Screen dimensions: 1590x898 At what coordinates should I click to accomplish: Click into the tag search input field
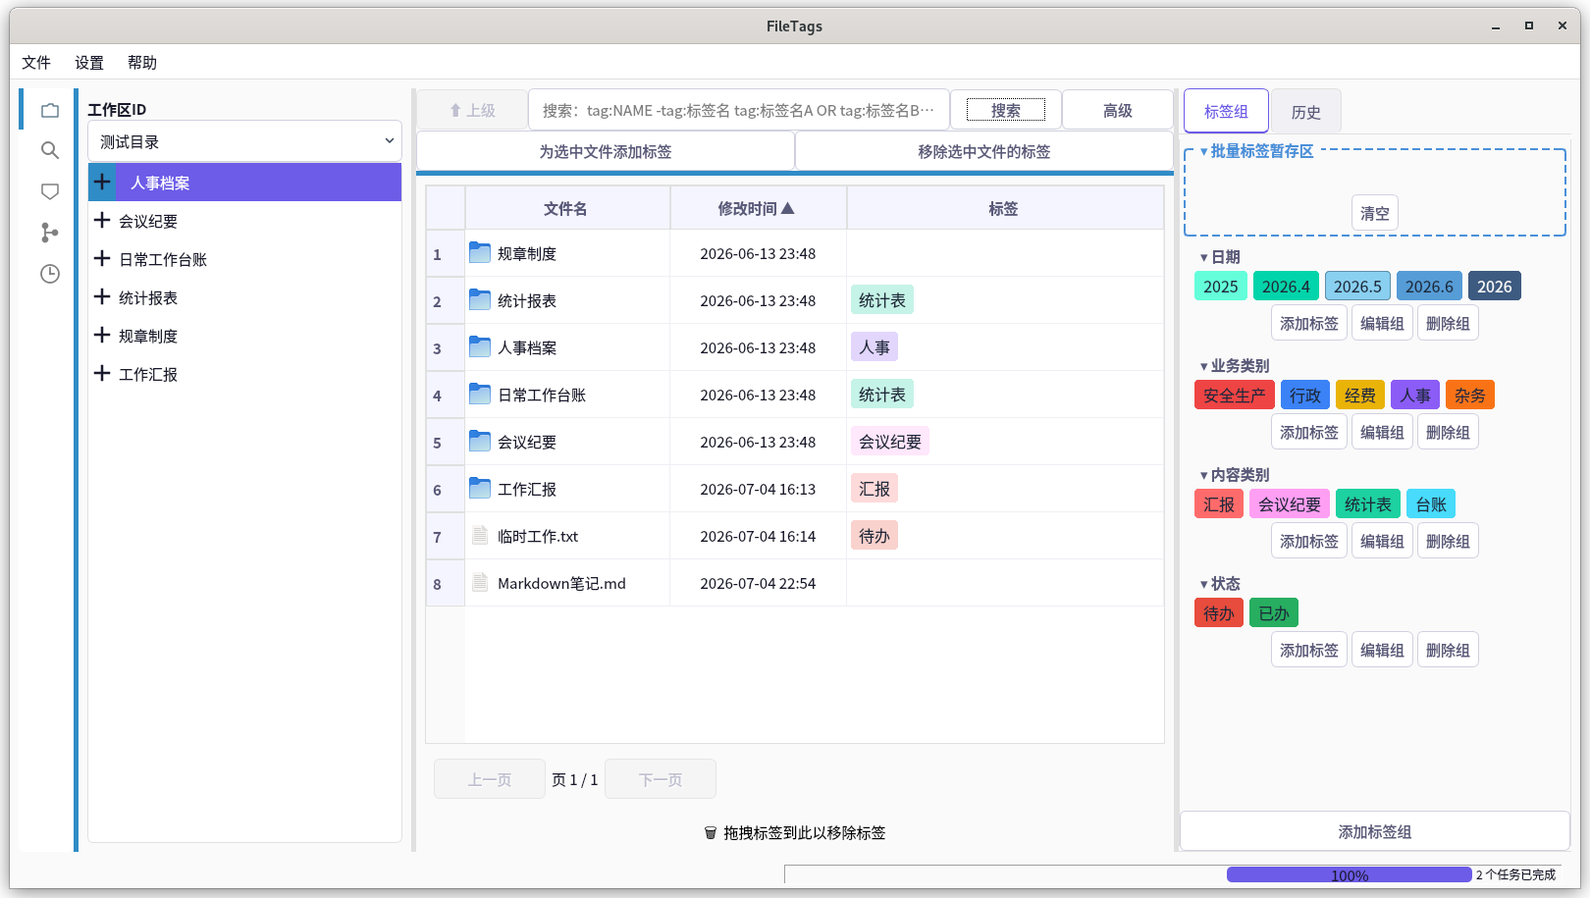(739, 110)
